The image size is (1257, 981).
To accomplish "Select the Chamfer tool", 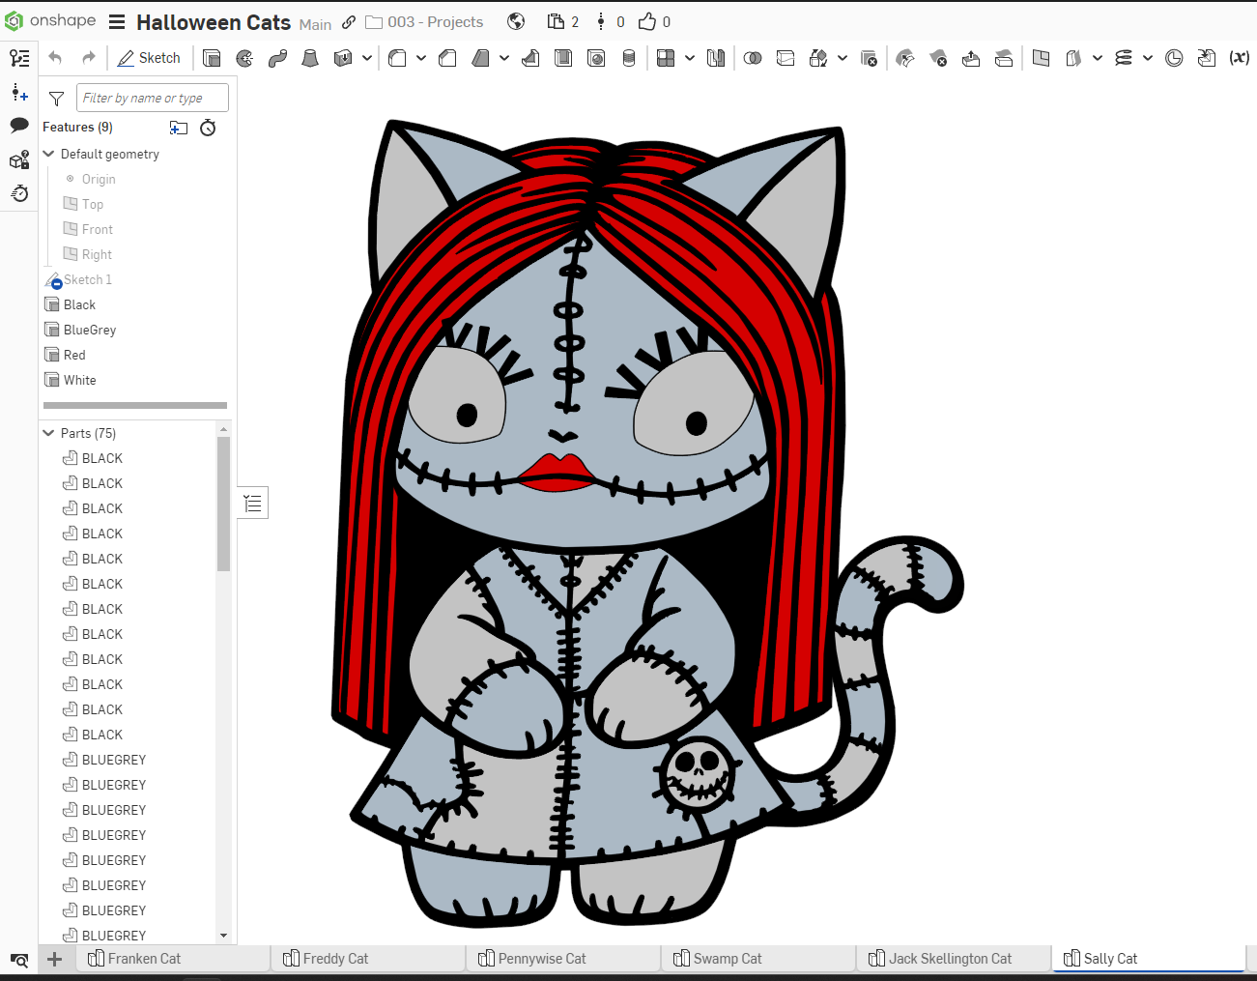I will tap(447, 58).
